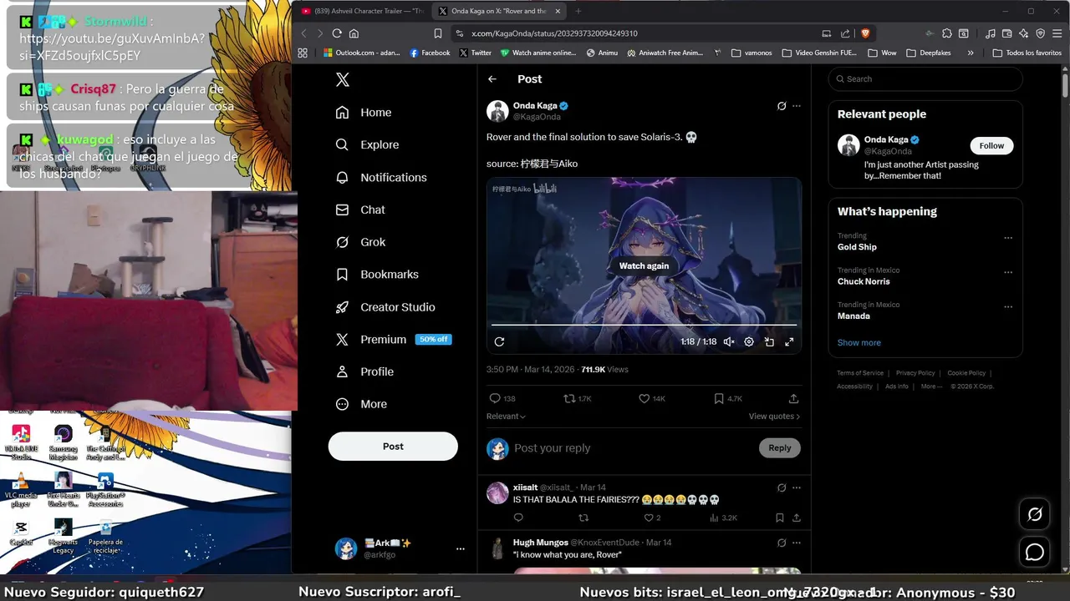Open the Aniwatch Free Anime bookmark
Image resolution: width=1070 pixels, height=601 pixels.
(x=665, y=53)
